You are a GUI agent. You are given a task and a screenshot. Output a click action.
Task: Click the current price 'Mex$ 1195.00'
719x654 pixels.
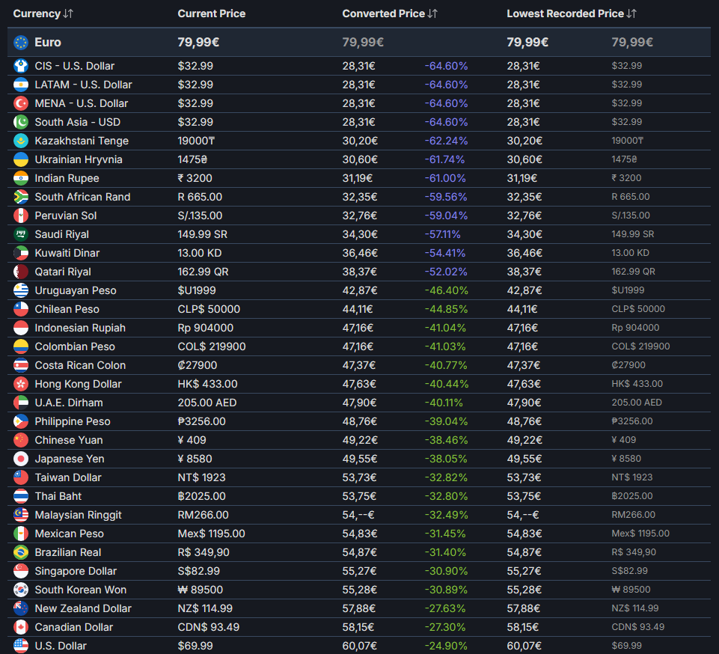212,534
